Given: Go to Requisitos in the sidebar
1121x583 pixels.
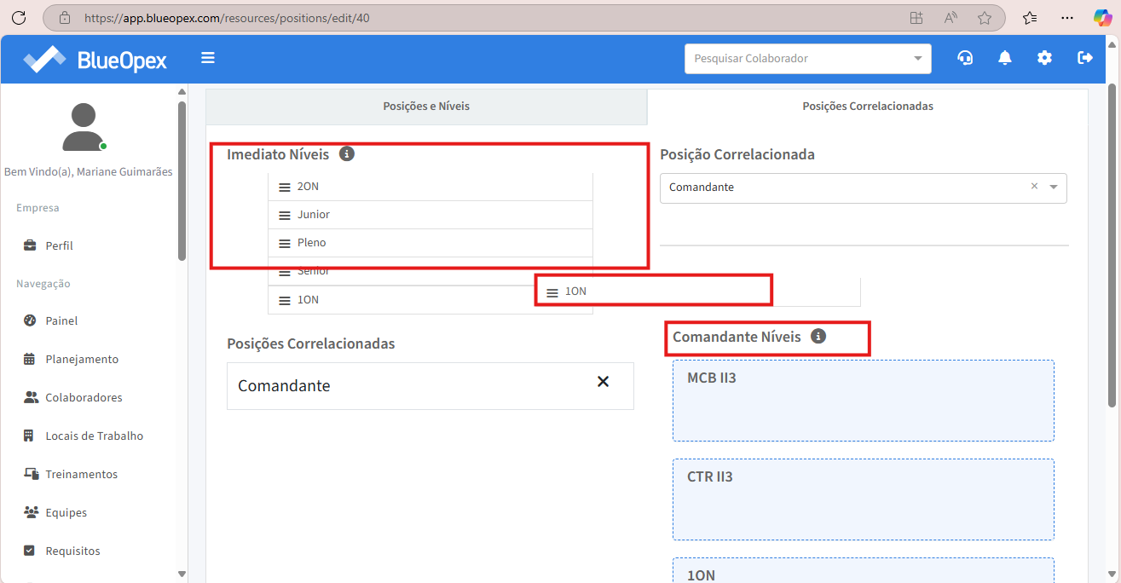Looking at the screenshot, I should tap(72, 551).
